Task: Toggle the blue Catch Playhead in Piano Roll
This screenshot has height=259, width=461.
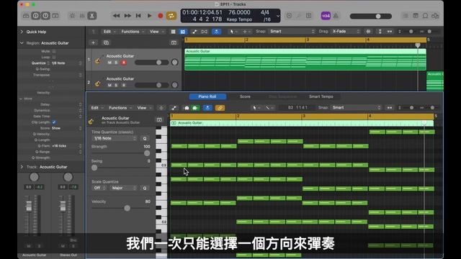Action: click(207, 108)
